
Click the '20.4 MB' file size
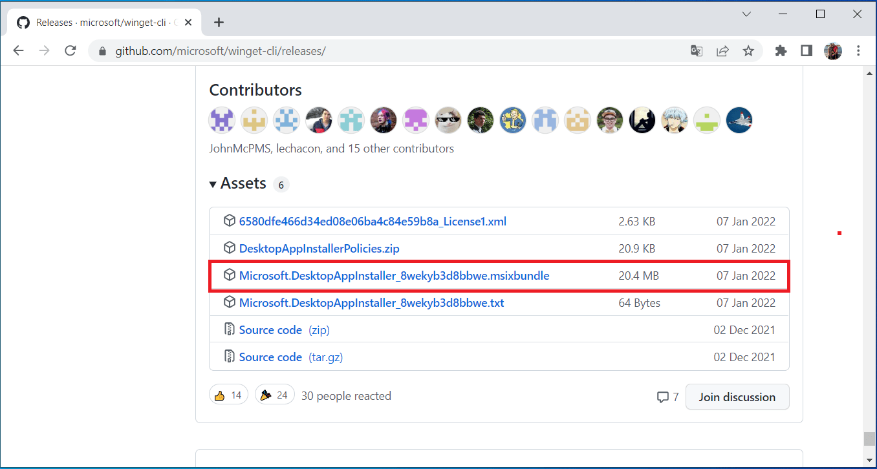click(638, 275)
